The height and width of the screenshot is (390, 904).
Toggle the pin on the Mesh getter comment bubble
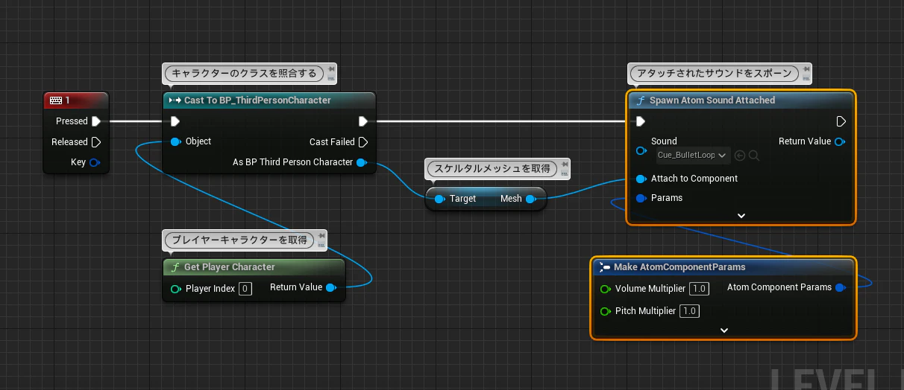pos(564,163)
